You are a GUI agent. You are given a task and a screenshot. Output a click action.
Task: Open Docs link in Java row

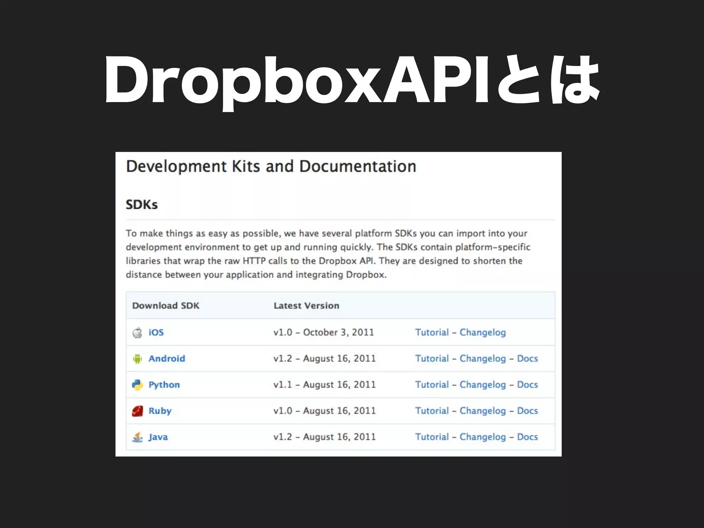[x=527, y=437]
